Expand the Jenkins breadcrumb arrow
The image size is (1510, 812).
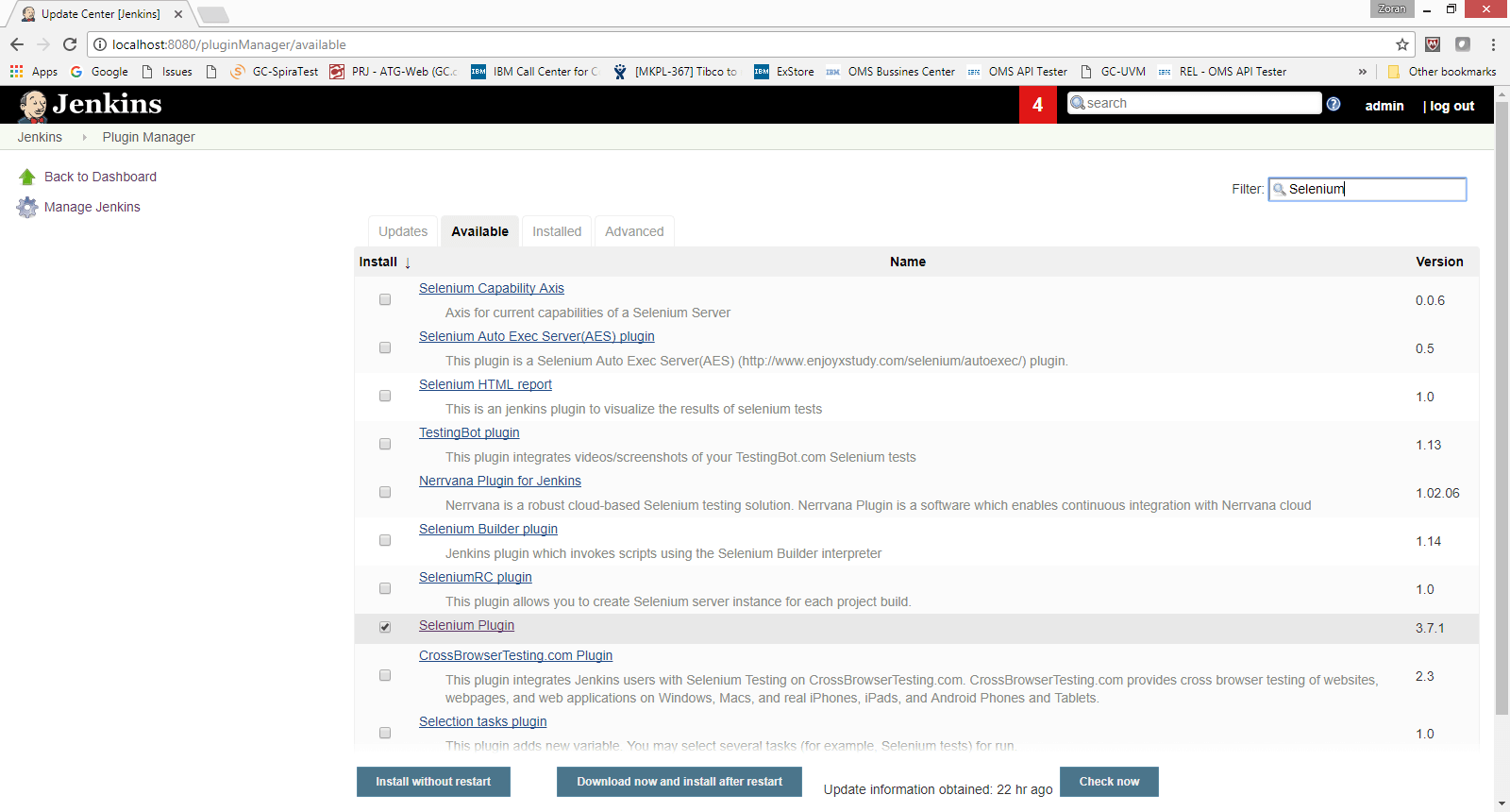[x=84, y=137]
